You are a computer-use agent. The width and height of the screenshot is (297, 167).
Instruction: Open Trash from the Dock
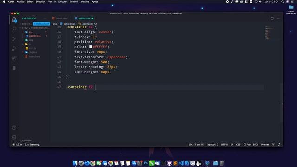pos(222,163)
